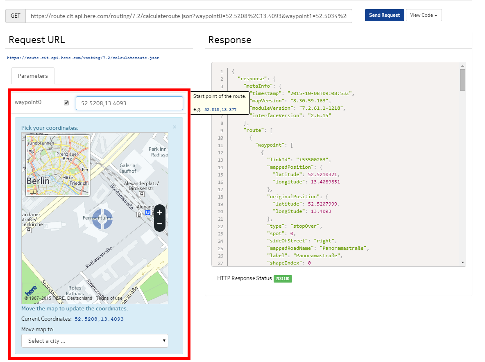Click the moduleVersion value "7.2.61.1-1218"
This screenshot has width=485, height=362.
coord(321,108)
